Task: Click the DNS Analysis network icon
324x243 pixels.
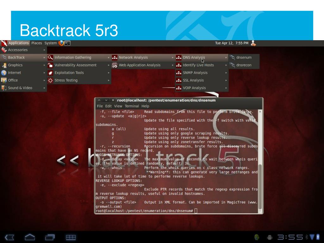Action: click(178, 58)
